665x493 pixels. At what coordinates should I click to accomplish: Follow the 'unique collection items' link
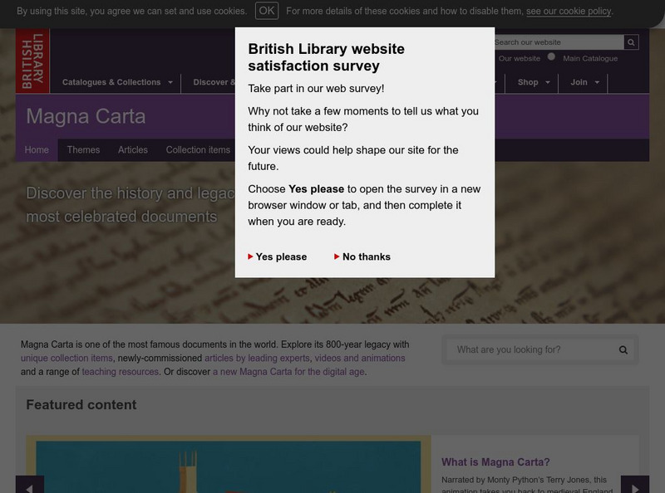pos(66,358)
